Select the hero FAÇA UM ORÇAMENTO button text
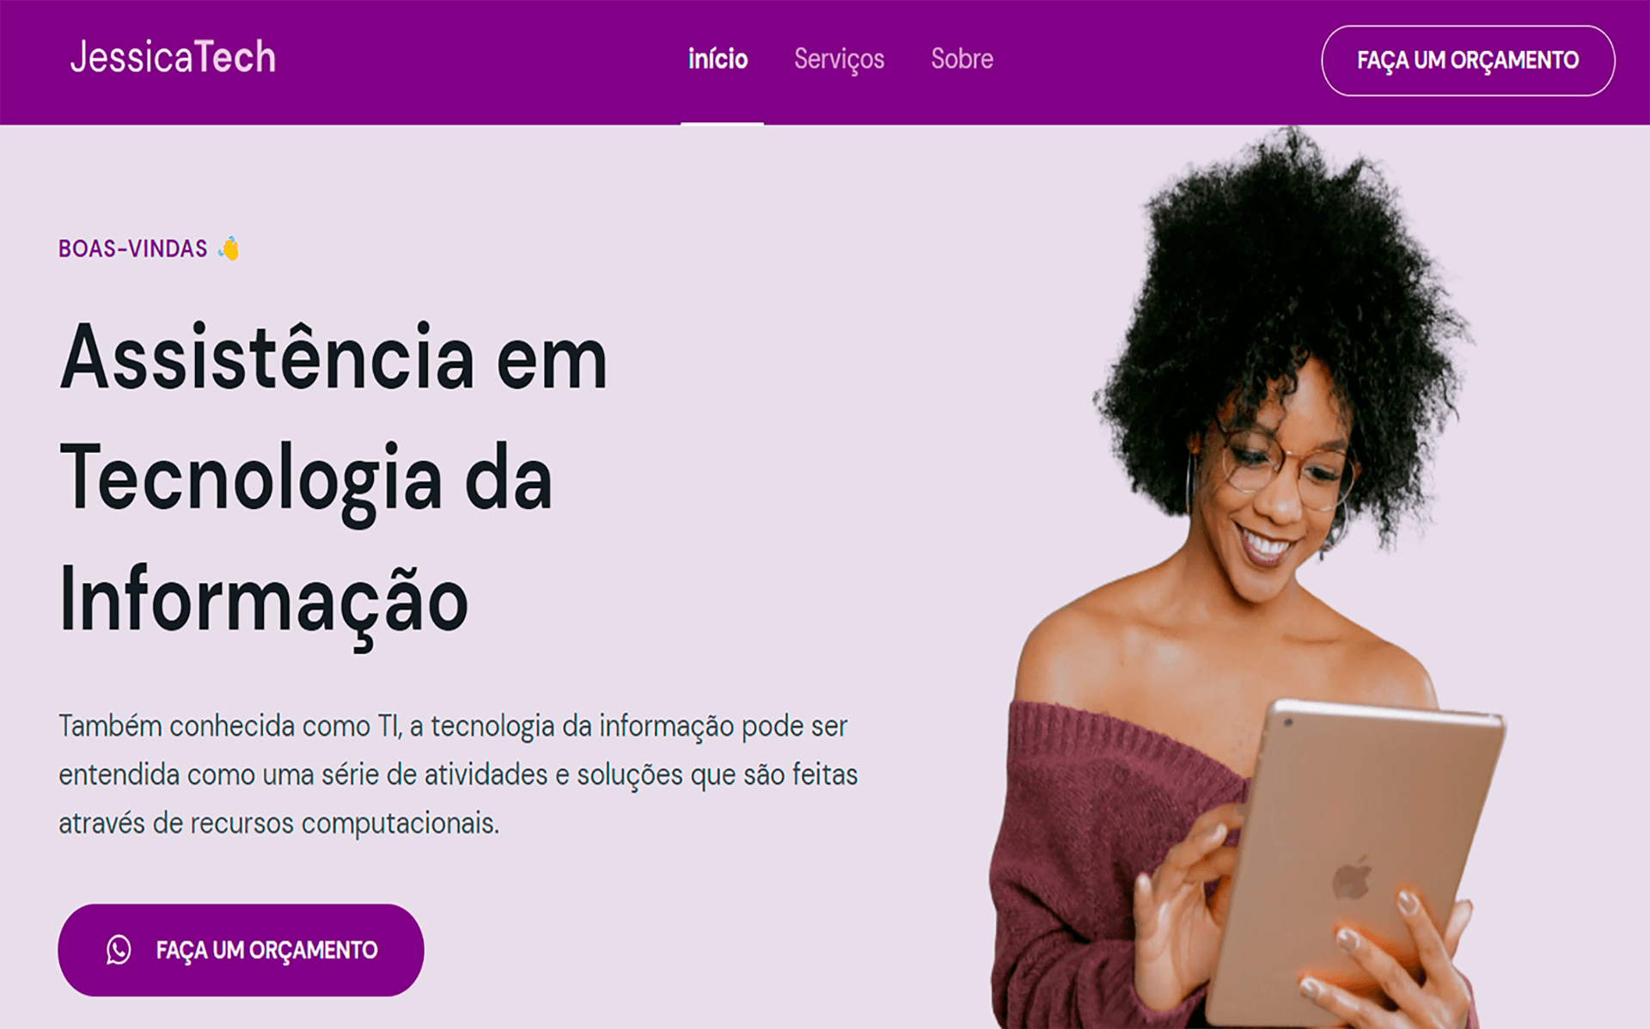Viewport: 1650px width, 1029px height. point(266,950)
